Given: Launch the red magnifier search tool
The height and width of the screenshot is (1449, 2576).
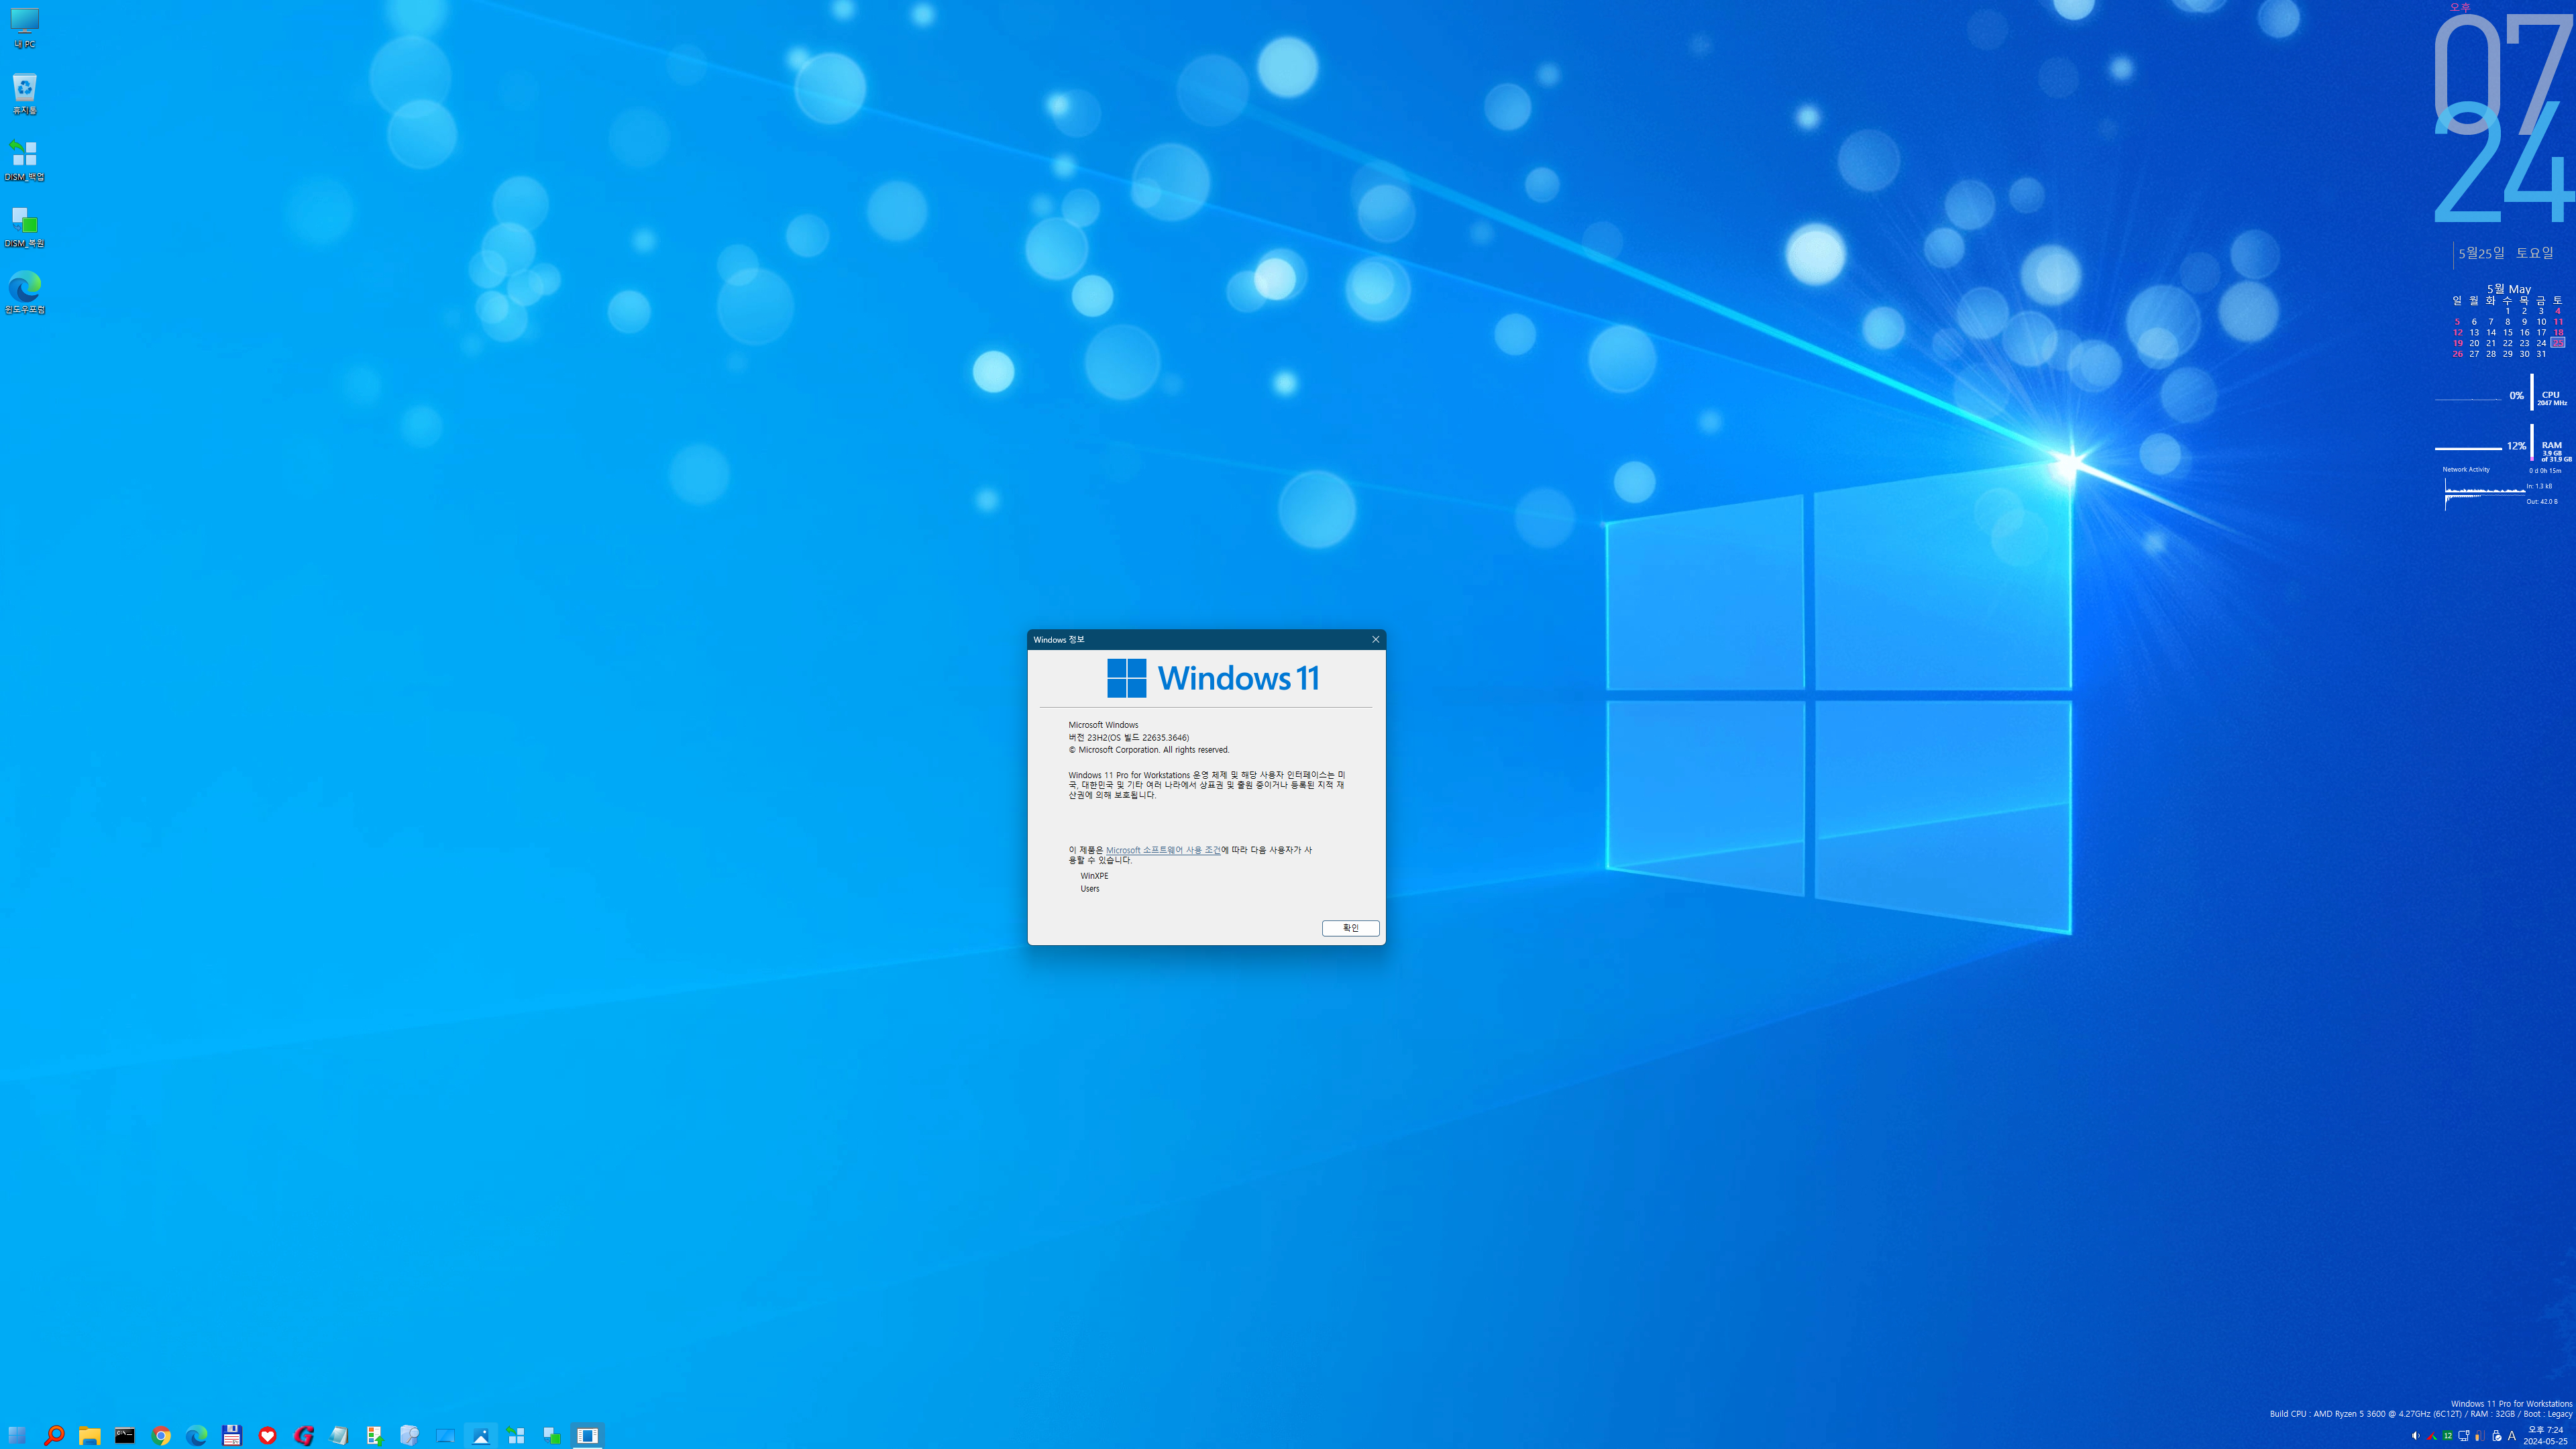Looking at the screenshot, I should 54,1435.
